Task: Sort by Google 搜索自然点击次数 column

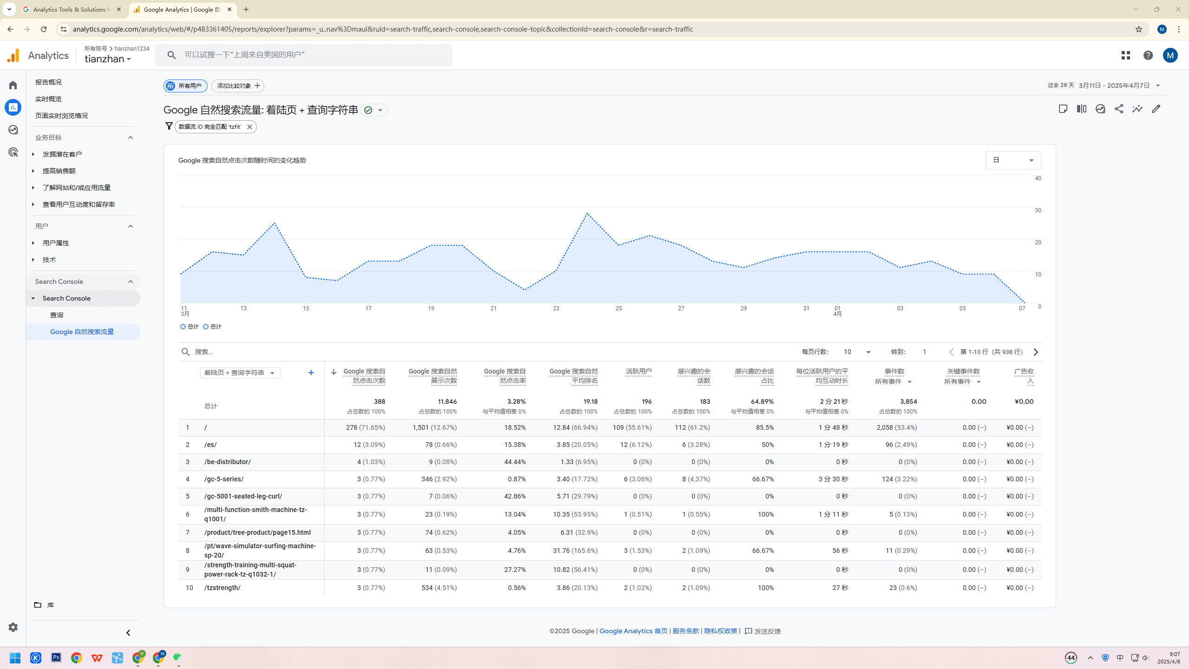Action: pyautogui.click(x=364, y=376)
